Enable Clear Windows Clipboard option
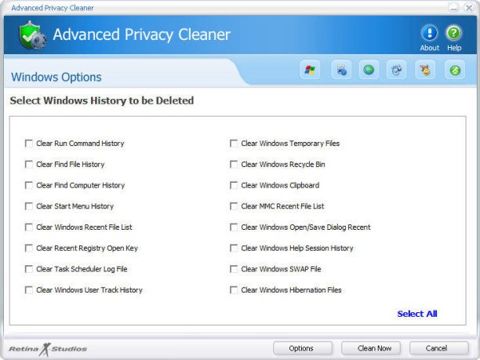 point(234,185)
